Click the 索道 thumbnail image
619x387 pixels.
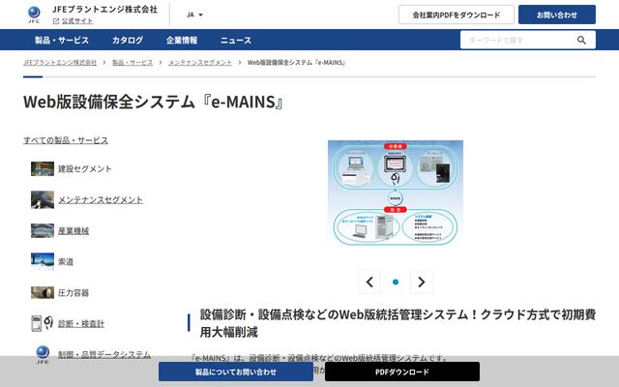43,261
